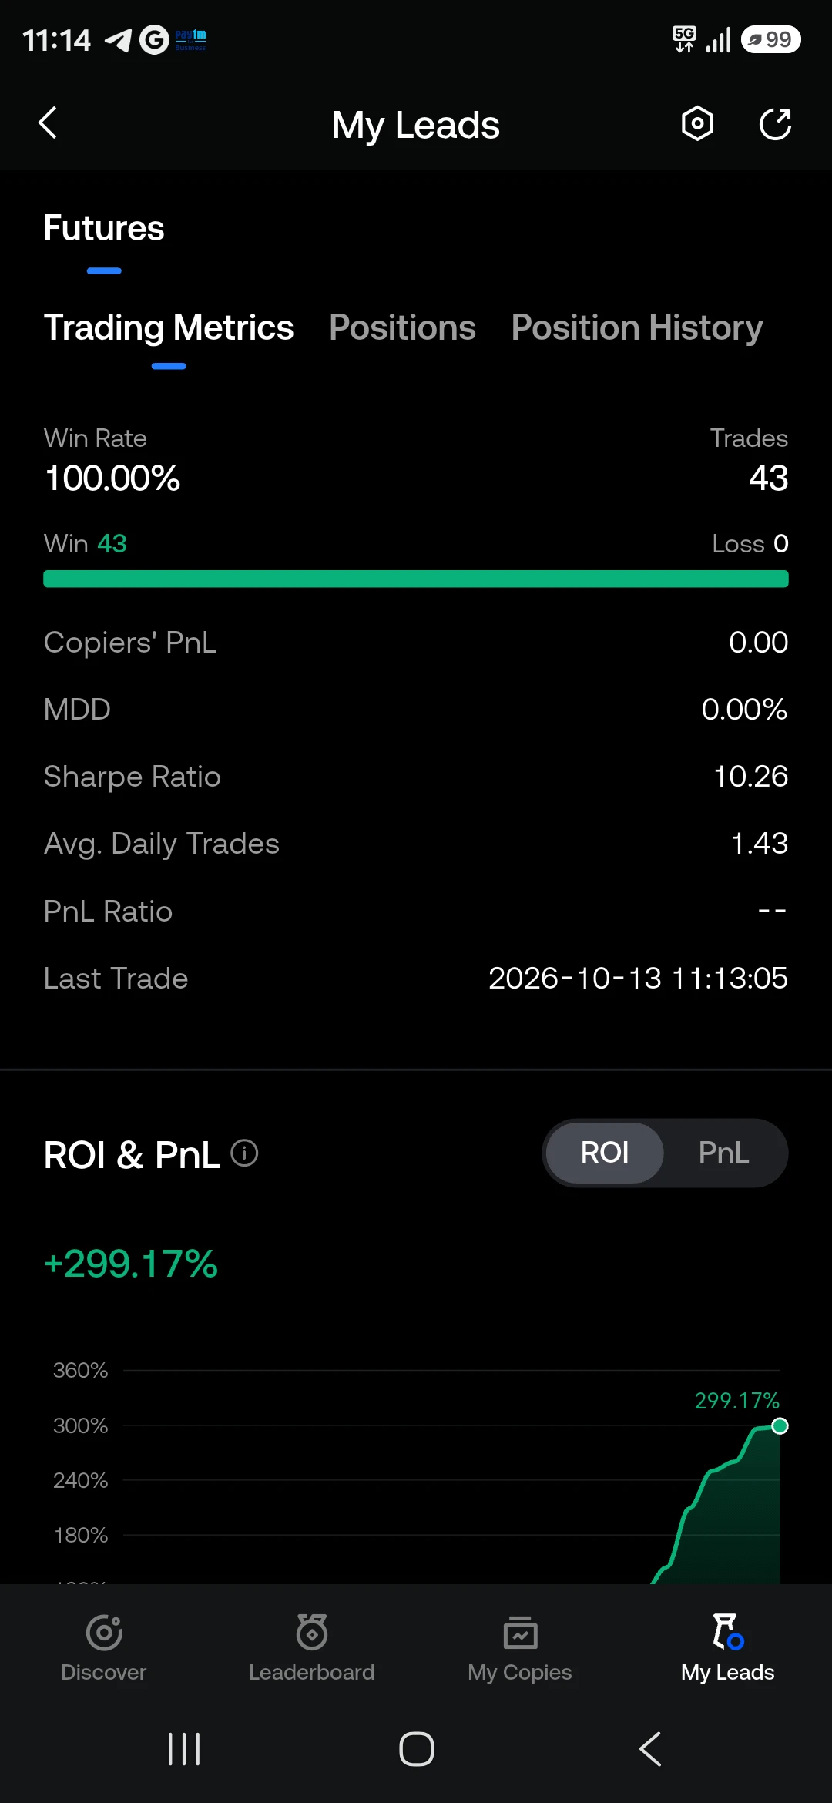The height and width of the screenshot is (1803, 832).
Task: Tap the Android system back button
Action: click(x=650, y=1749)
